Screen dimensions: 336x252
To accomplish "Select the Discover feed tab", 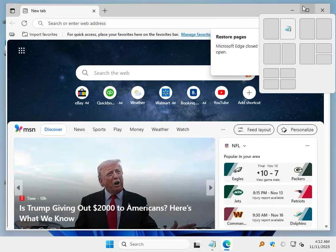I will point(53,129).
